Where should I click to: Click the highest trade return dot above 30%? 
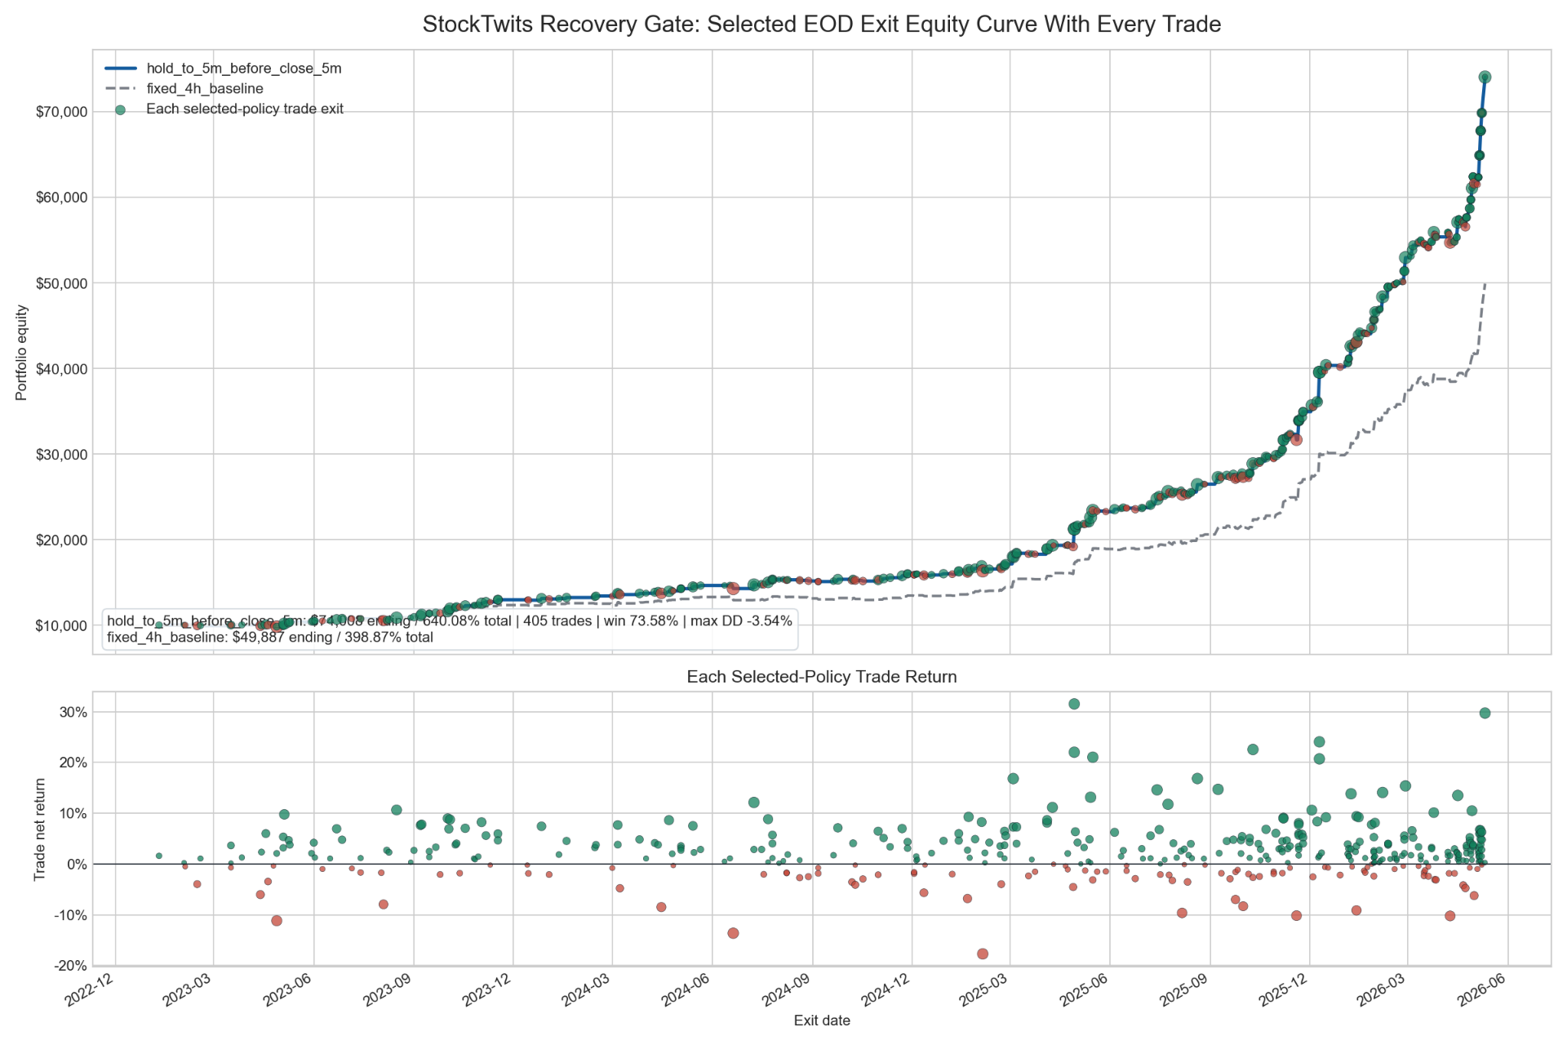coord(1074,704)
